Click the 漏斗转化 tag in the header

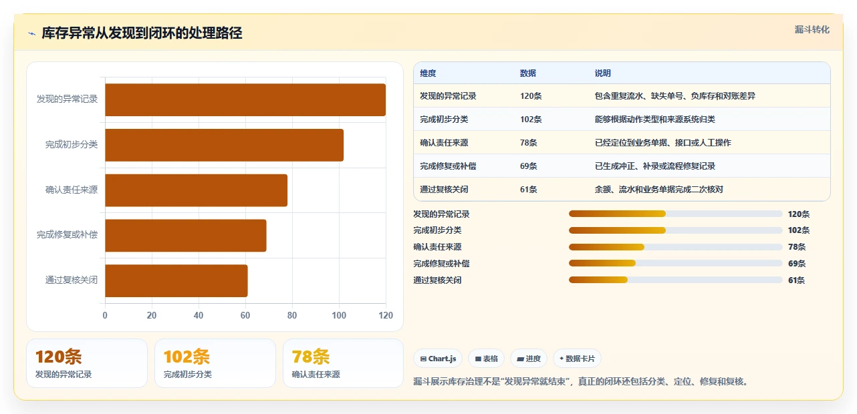tap(812, 29)
